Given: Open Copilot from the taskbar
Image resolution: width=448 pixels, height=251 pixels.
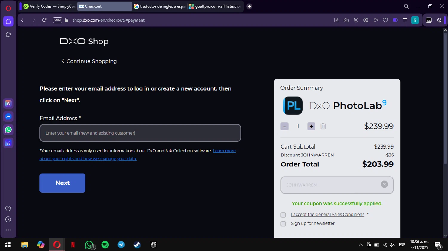Looking at the screenshot, I should [41, 245].
